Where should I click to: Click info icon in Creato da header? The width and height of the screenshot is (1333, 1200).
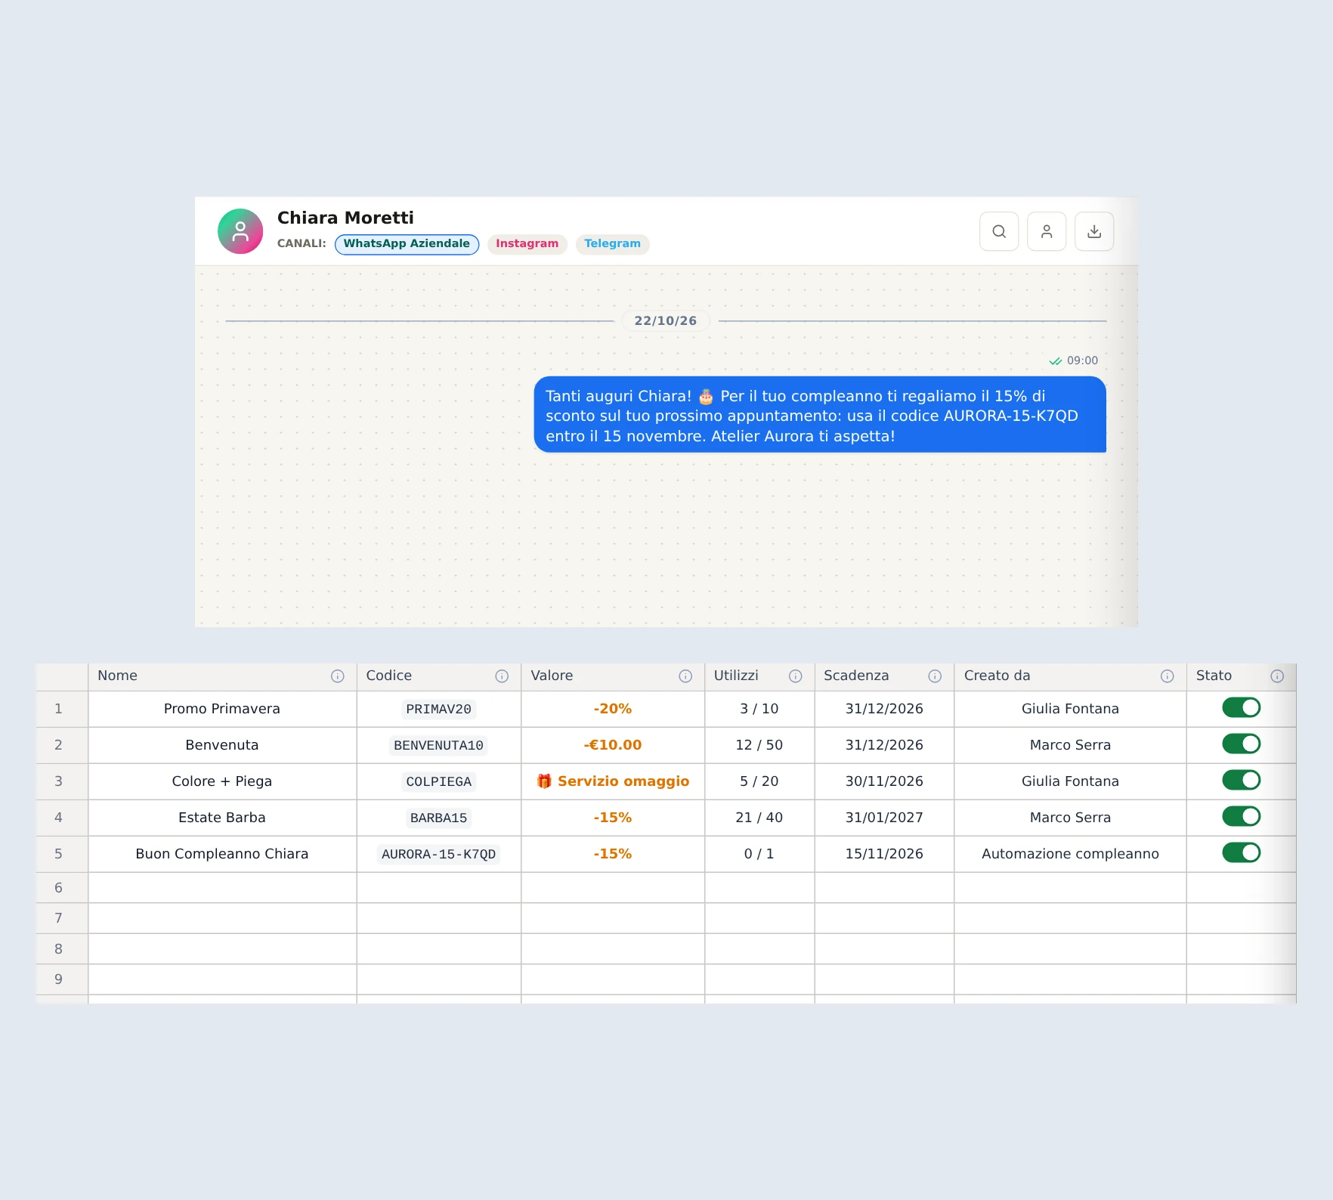(1168, 676)
